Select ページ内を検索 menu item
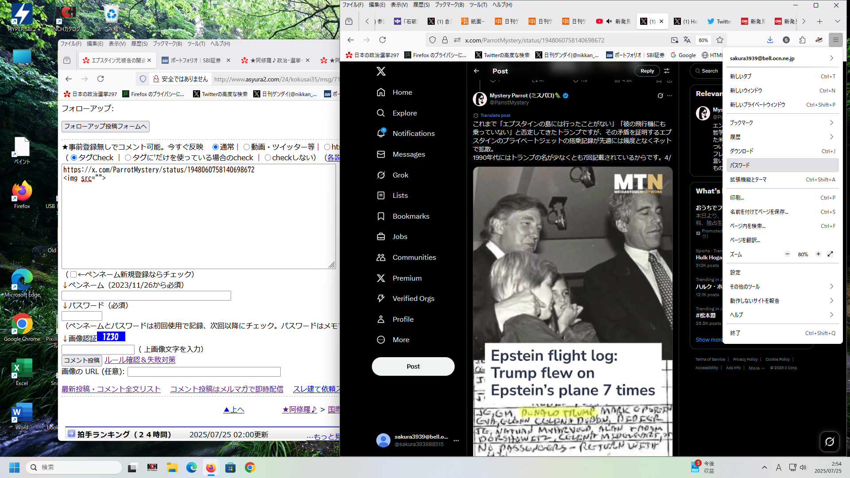Screen dimensions: 850x478 (x=782, y=226)
